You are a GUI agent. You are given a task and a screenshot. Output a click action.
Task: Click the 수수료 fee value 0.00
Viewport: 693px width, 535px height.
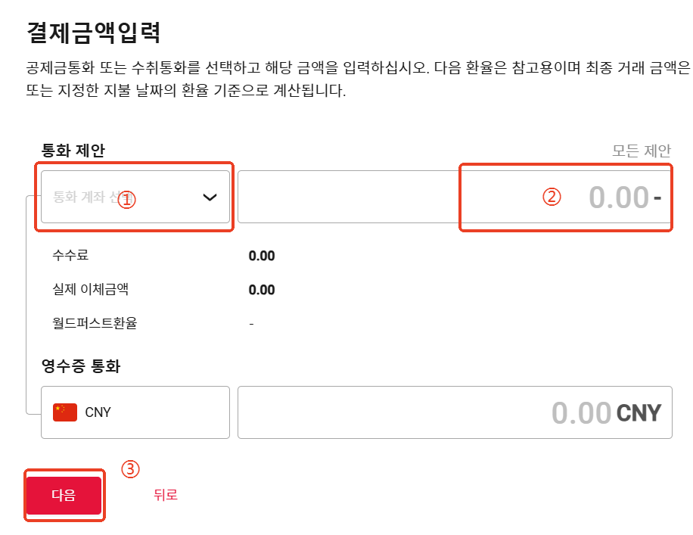[x=262, y=256]
